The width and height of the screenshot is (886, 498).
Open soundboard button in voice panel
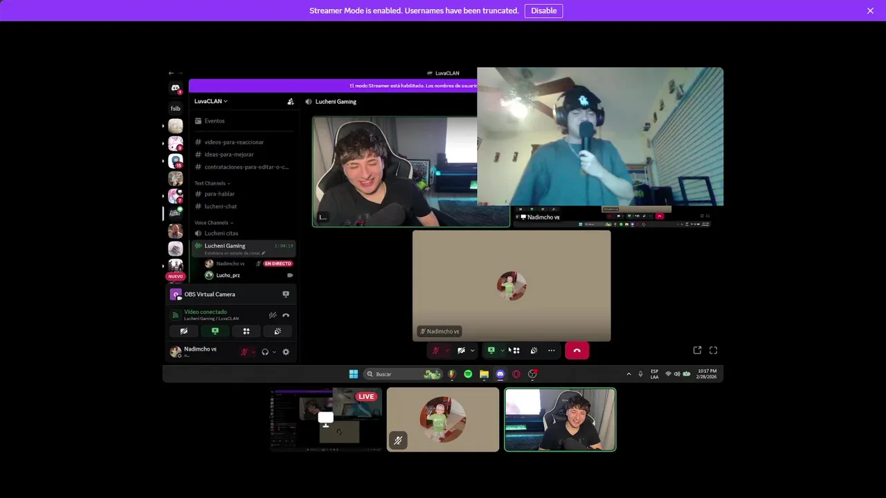pyautogui.click(x=278, y=331)
